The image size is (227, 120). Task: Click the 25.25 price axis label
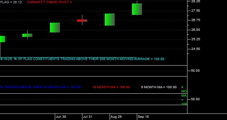click(x=196, y=39)
